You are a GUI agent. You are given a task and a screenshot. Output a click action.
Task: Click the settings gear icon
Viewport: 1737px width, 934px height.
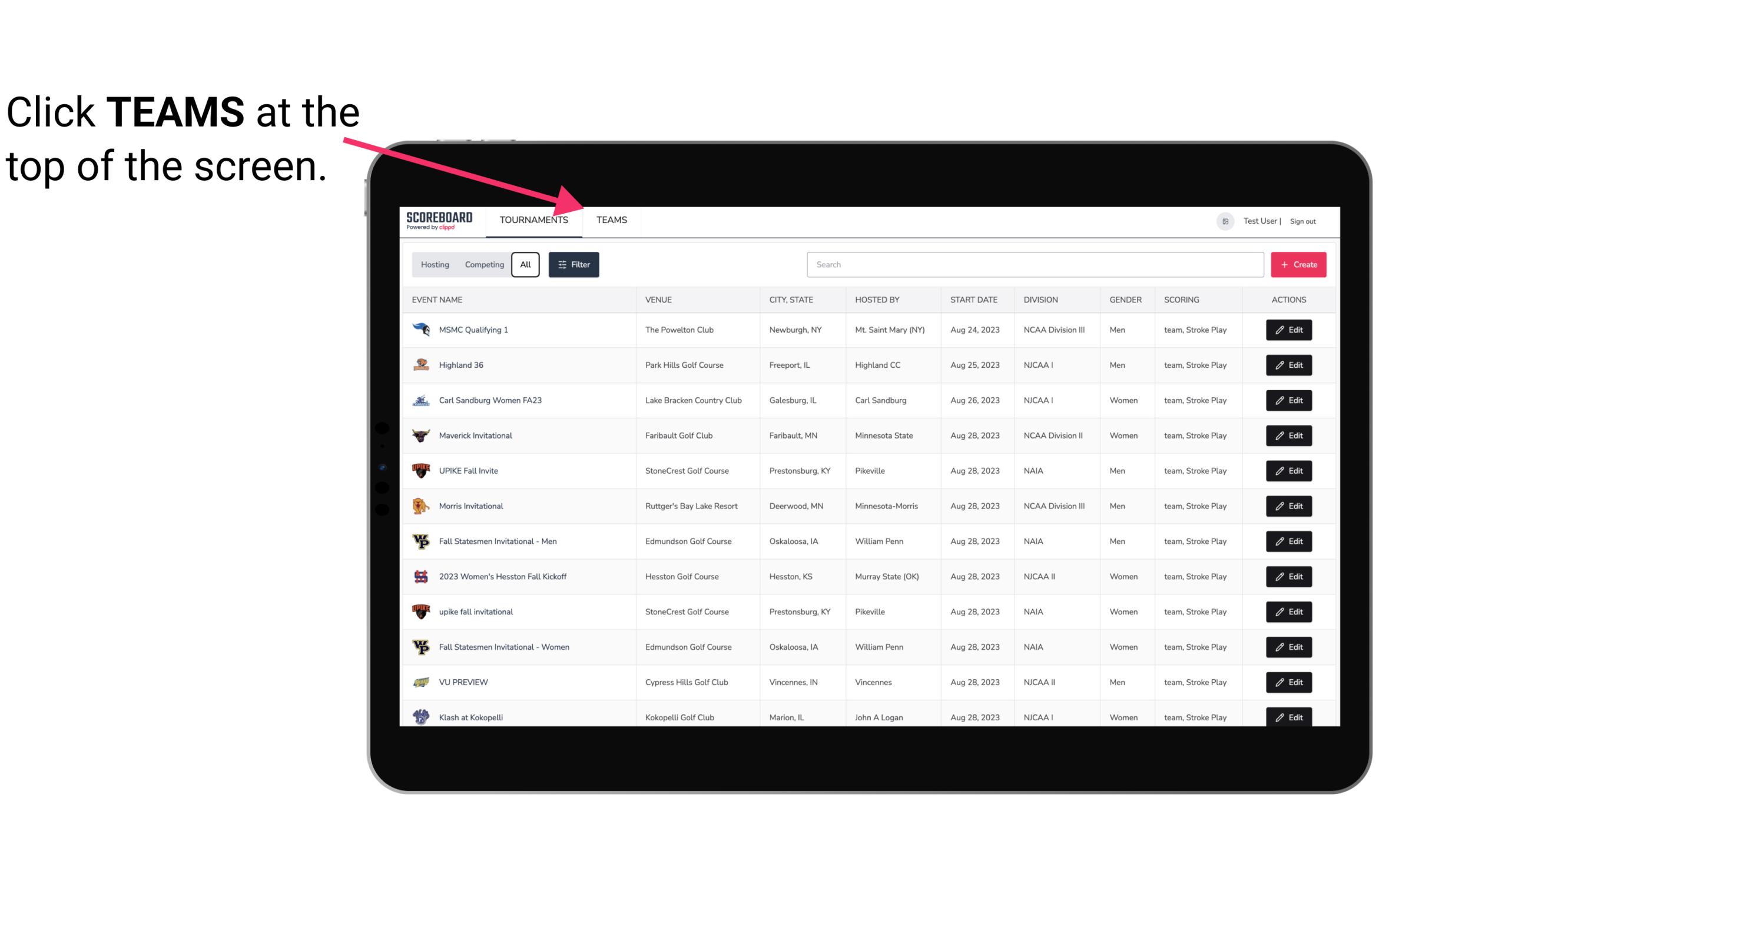point(1223,220)
